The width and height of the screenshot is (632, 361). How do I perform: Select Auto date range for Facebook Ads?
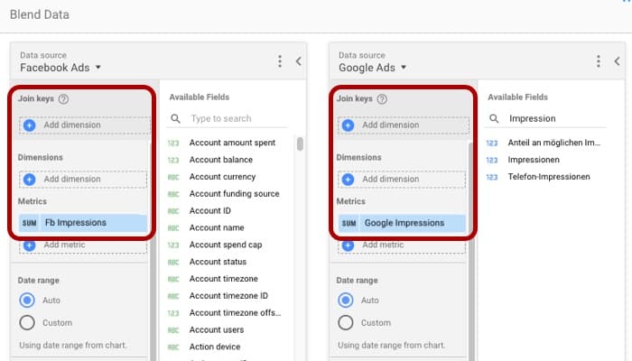tap(27, 301)
